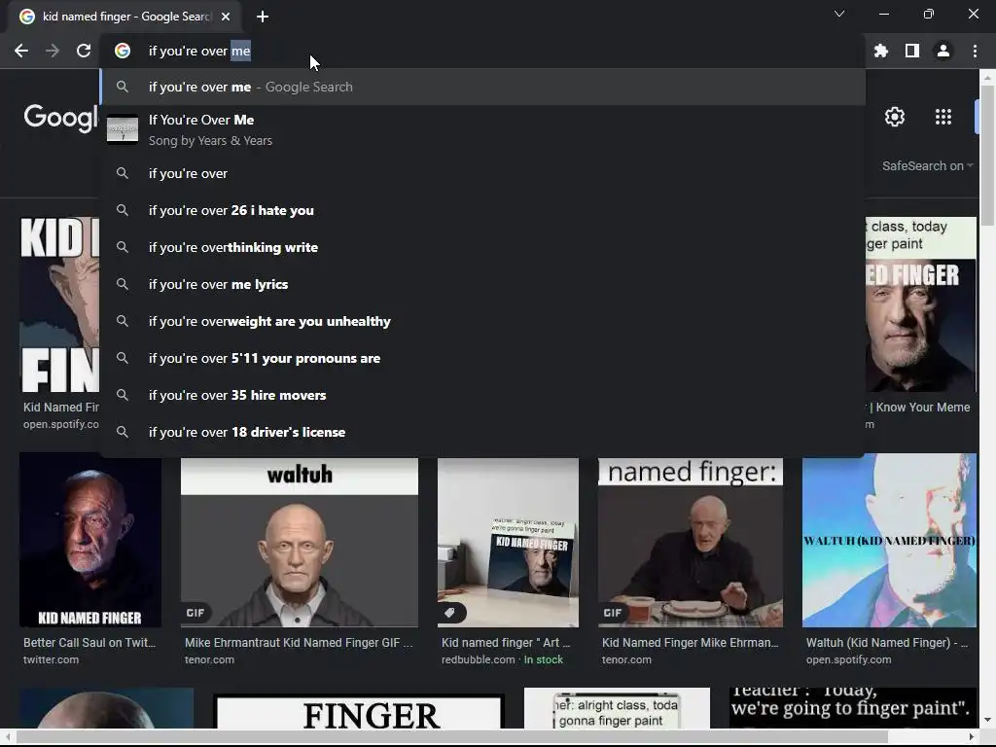
Task: Reload the current page
Action: 84,51
